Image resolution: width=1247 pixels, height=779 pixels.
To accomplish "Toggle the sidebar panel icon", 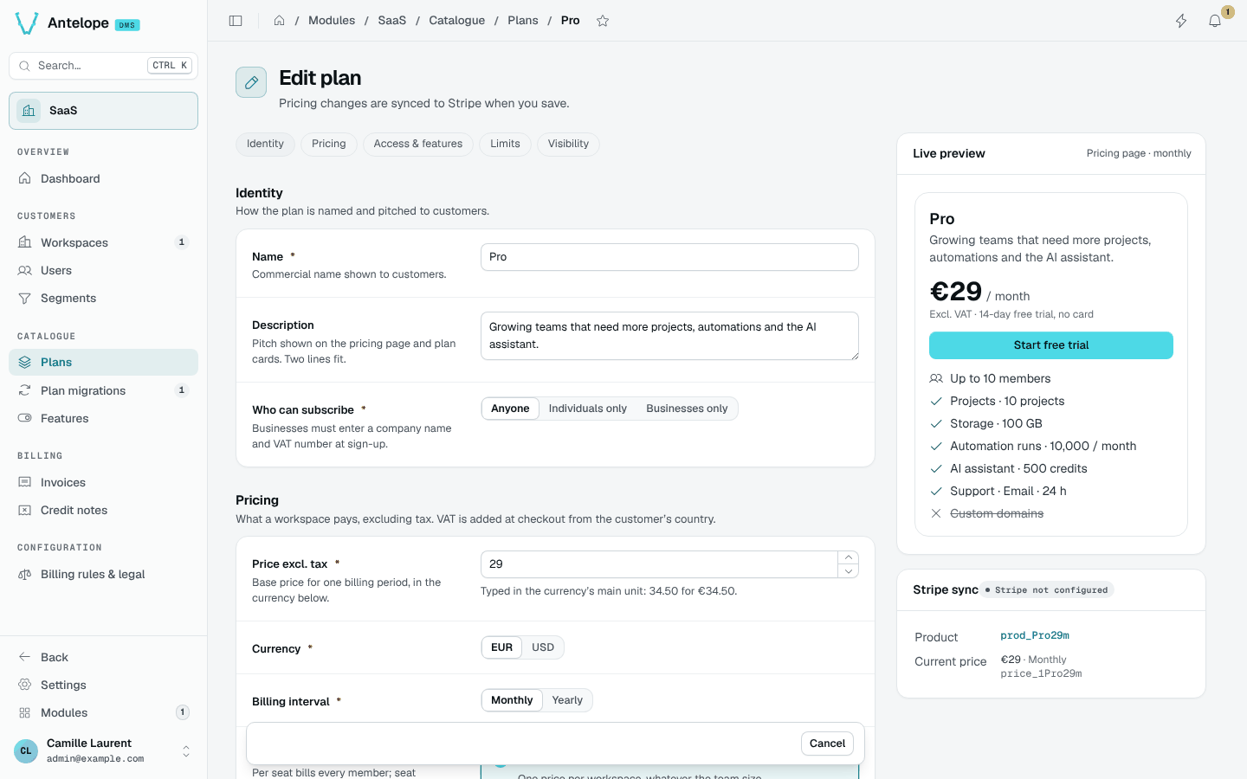I will tap(236, 21).
